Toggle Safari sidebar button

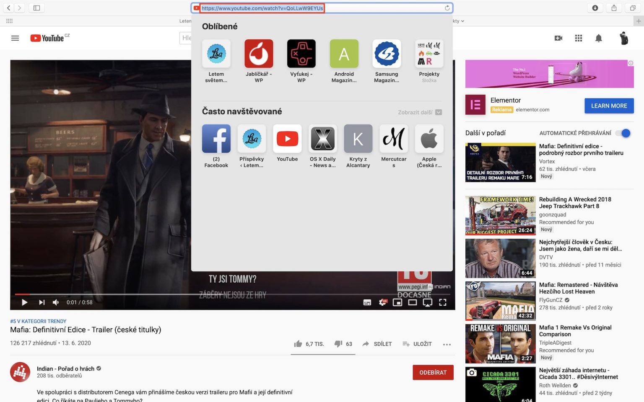[36, 8]
